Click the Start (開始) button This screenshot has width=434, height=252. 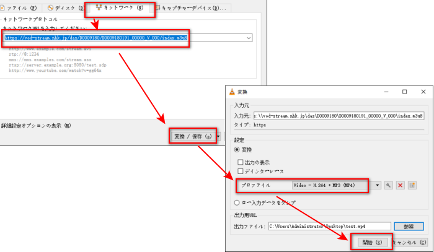[x=372, y=242]
